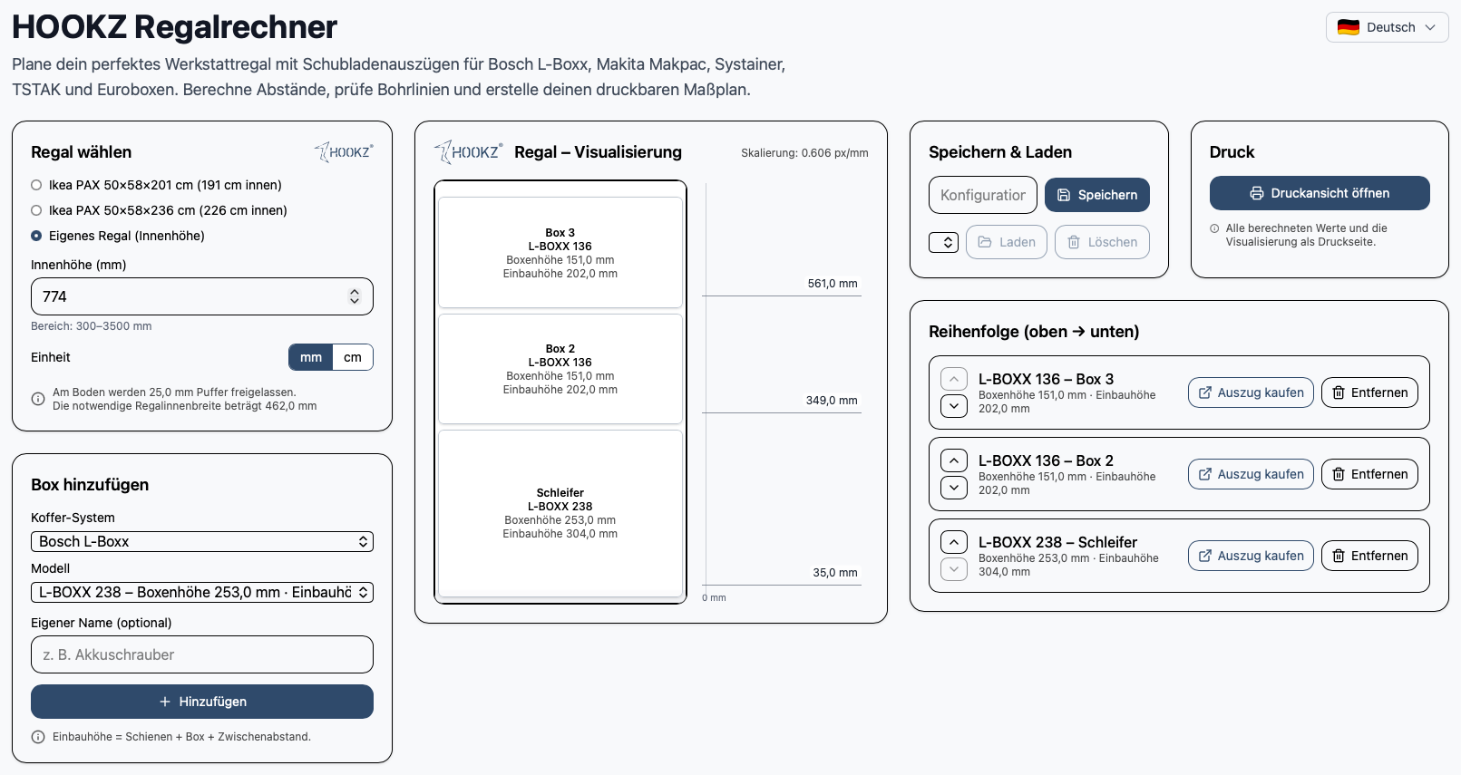This screenshot has height=775, width=1461.
Task: Move L-BOXX 136 – Box 2 down
Action: pos(953,488)
